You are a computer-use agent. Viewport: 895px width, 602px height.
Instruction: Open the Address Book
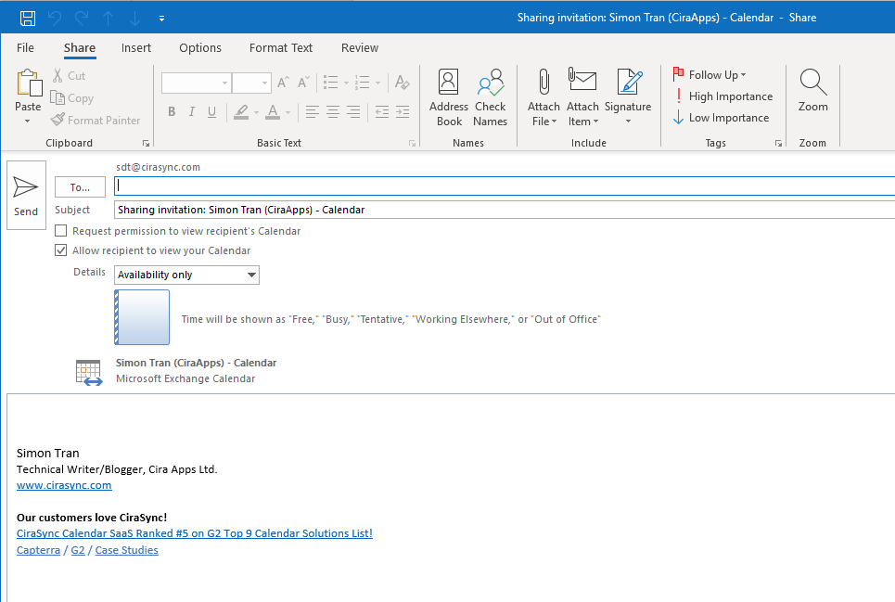coord(449,83)
